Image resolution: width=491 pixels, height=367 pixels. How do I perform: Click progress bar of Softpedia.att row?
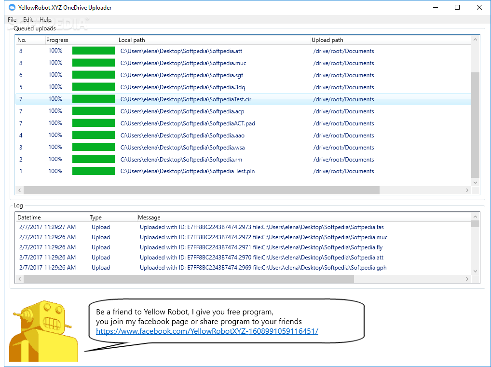pos(93,51)
